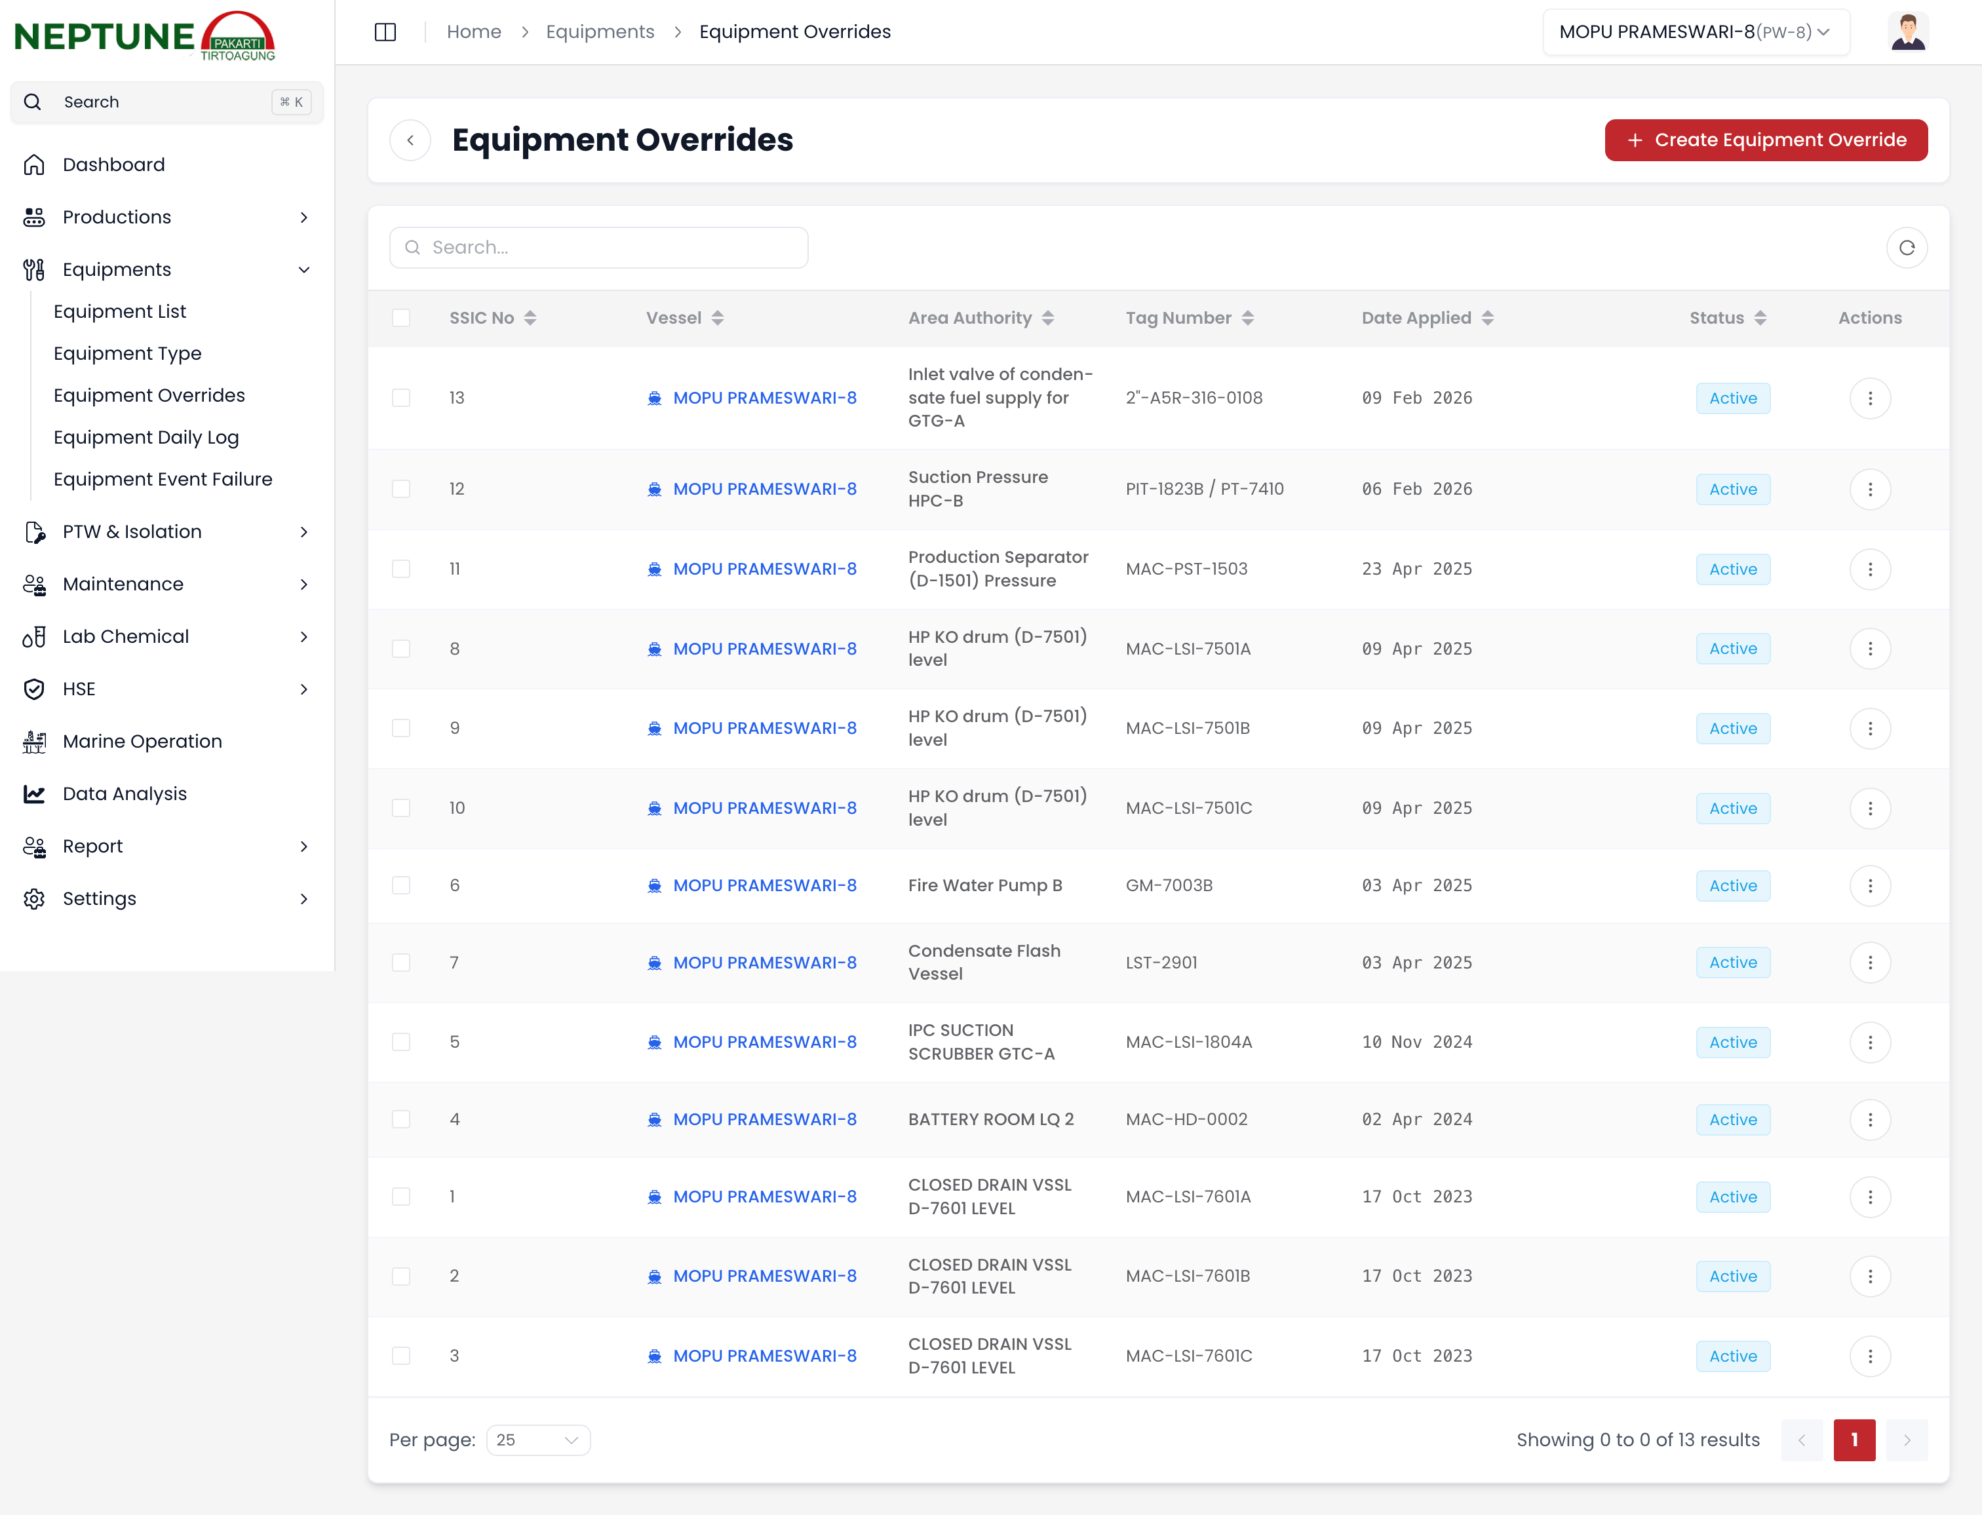Screen dimensions: 1982x1515
Task: Click the refresh table icon
Action: tap(1906, 248)
